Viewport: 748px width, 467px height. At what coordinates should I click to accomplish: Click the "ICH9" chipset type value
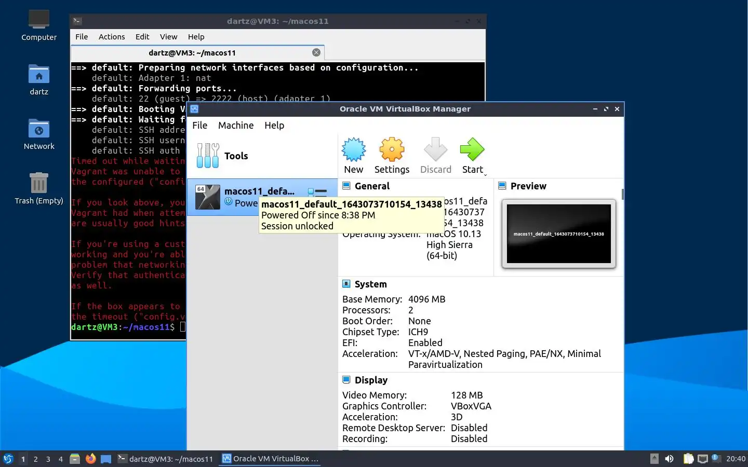coord(418,332)
